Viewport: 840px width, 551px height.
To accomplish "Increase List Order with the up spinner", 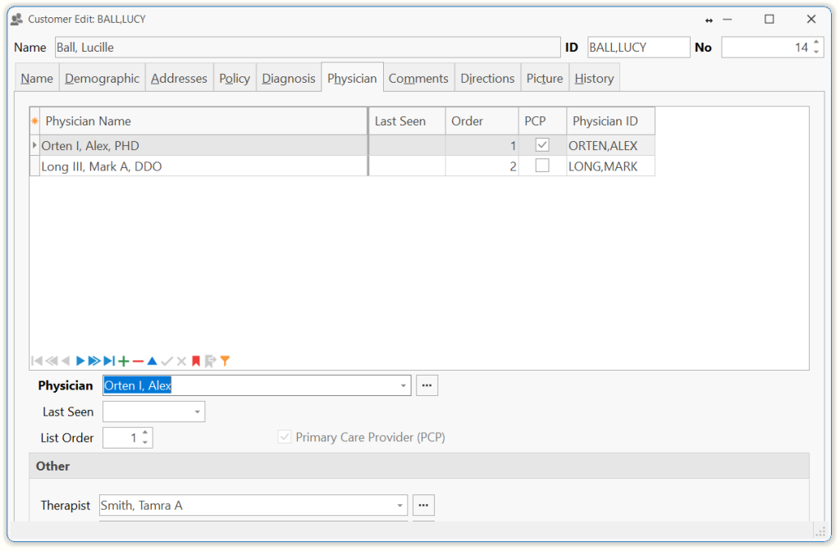I will point(145,433).
